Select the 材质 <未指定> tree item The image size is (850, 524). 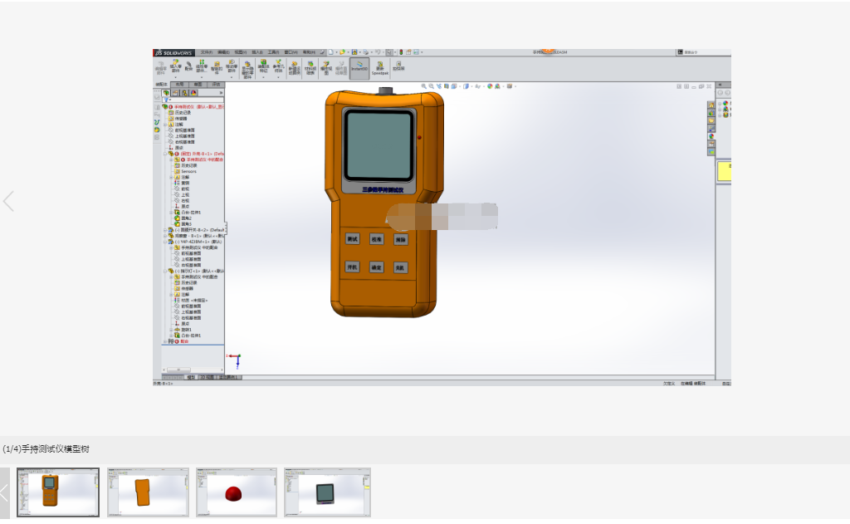(194, 300)
